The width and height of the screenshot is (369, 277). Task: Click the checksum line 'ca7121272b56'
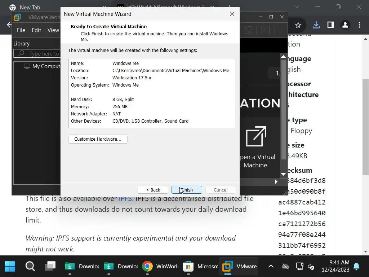coord(302,224)
